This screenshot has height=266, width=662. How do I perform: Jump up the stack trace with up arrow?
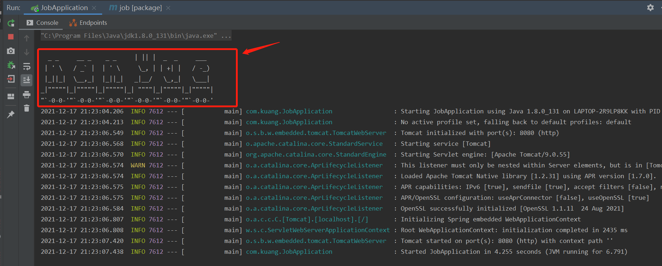click(x=27, y=38)
